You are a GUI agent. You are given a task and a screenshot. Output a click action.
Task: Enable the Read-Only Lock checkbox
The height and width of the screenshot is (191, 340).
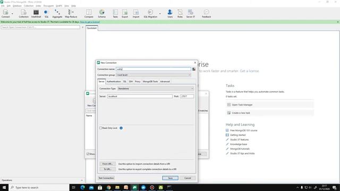tap(100, 128)
